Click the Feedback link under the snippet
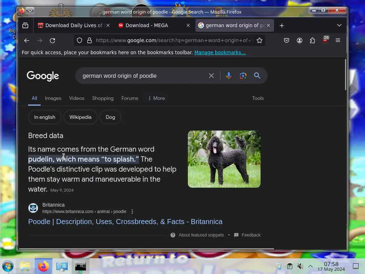365x274 pixels. tap(251, 235)
